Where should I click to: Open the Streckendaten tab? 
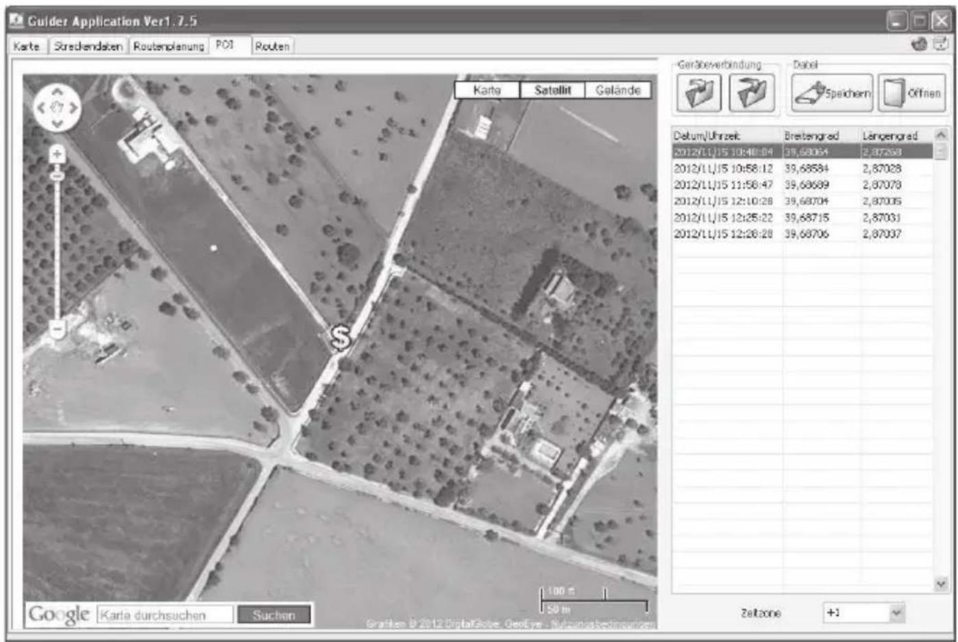[x=88, y=46]
